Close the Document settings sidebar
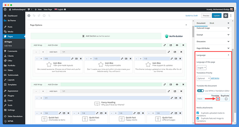The image size is (239, 127). (x=228, y=23)
